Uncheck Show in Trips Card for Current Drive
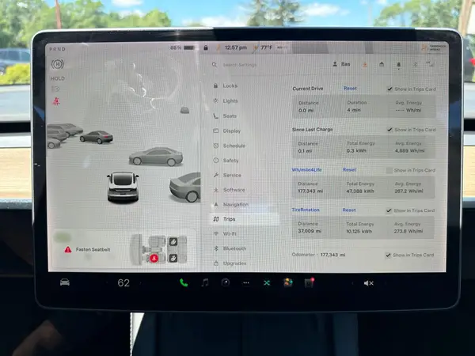The image size is (475, 356). 389,89
